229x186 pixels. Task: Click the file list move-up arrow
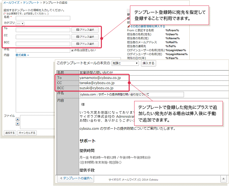click(17, 119)
